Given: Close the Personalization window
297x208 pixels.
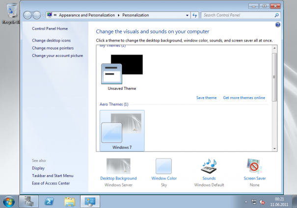Looking at the screenshot, I should point(275,6).
